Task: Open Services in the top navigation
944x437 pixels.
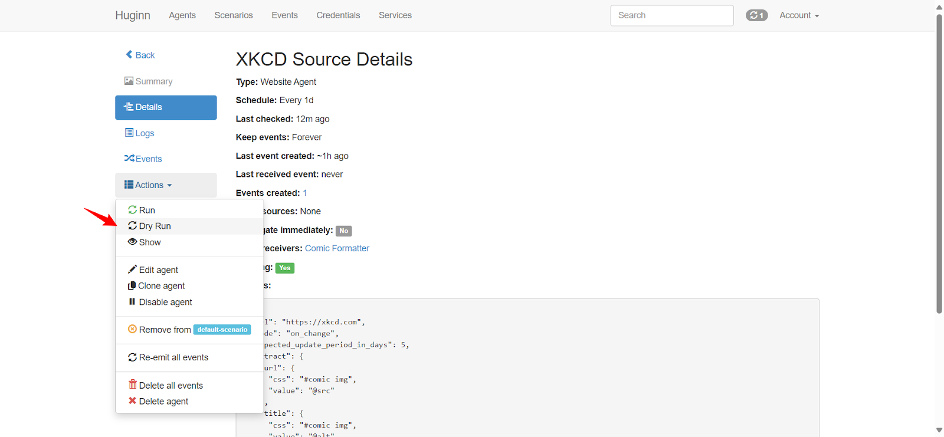Action: coord(395,15)
